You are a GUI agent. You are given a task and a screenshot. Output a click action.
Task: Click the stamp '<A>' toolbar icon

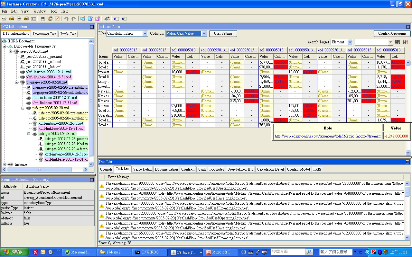(x=107, y=19)
